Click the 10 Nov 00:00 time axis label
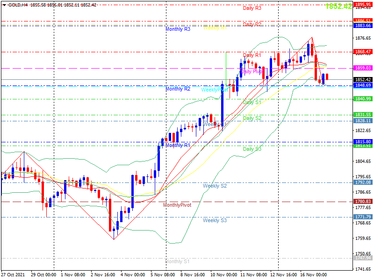 click(x=224, y=275)
